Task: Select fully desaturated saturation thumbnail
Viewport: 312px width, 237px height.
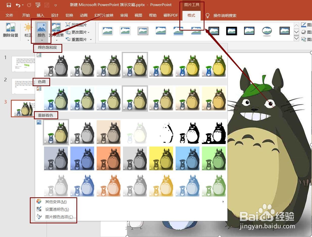Action: (x=56, y=65)
